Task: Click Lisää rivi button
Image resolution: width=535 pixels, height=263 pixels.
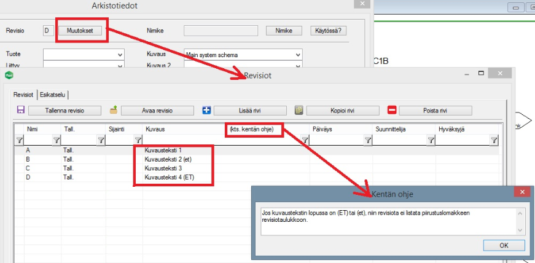Action: 250,111
